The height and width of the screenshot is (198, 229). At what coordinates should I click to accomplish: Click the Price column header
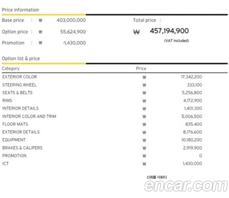141,68
